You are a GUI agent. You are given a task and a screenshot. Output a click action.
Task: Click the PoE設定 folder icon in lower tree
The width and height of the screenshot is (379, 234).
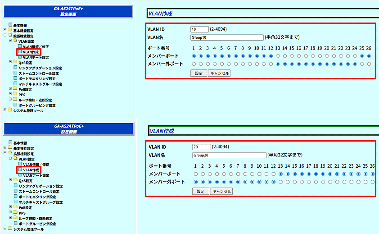(x=15, y=207)
